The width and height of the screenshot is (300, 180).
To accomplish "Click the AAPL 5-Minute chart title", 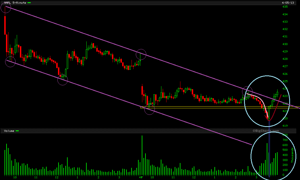I will click(x=15, y=3).
